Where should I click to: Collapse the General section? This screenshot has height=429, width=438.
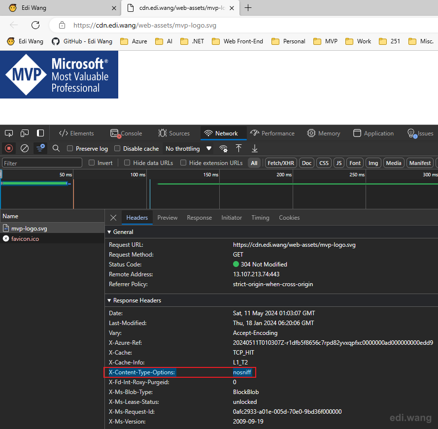(109, 232)
